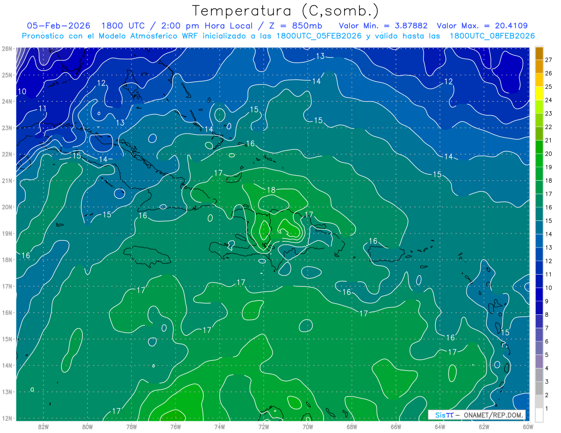Click the white legend band below 1
Image resolution: width=561 pixels, height=433 pixels.
click(x=539, y=415)
